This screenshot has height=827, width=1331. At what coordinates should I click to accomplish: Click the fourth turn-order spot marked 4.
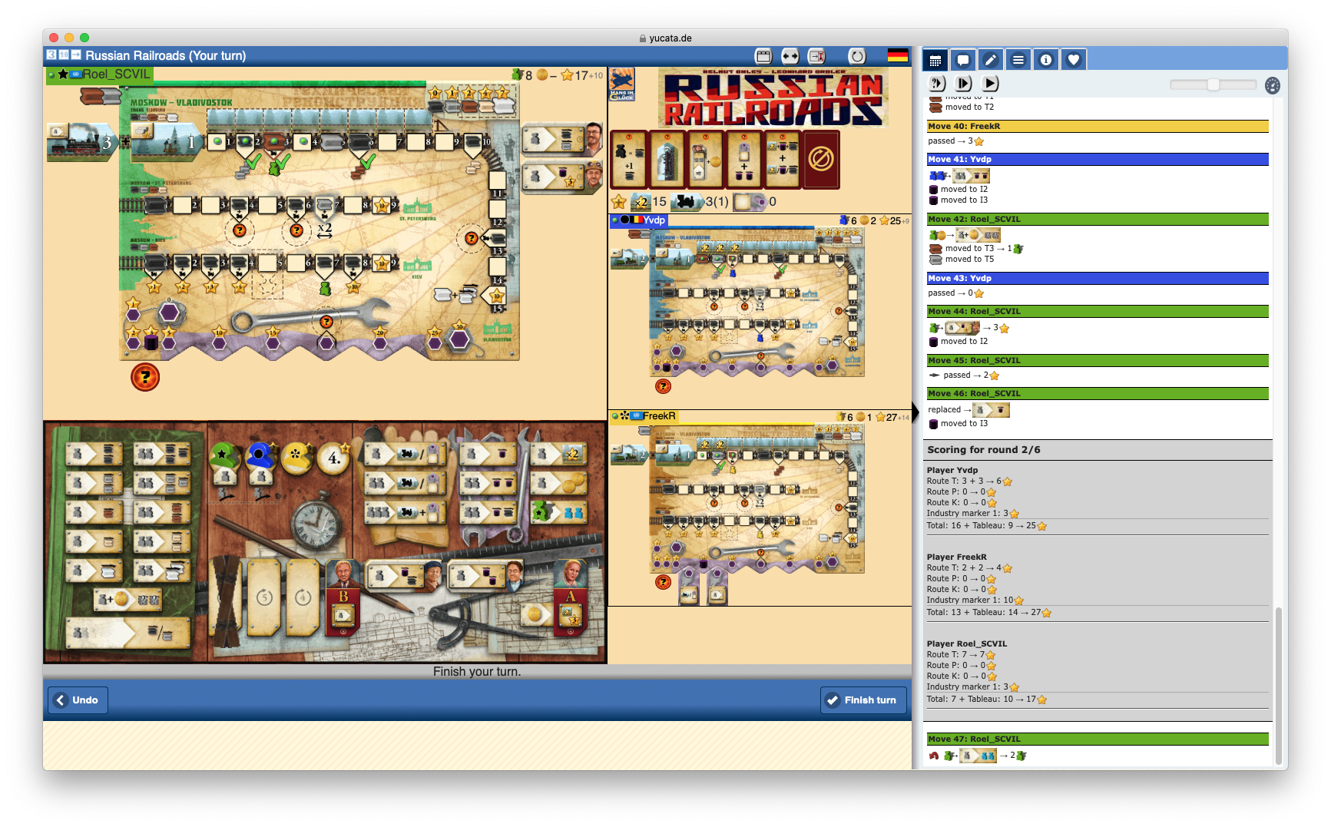[333, 458]
